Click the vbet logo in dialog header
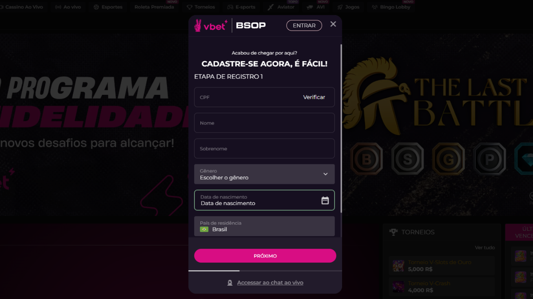Image resolution: width=533 pixels, height=299 pixels. tap(211, 26)
